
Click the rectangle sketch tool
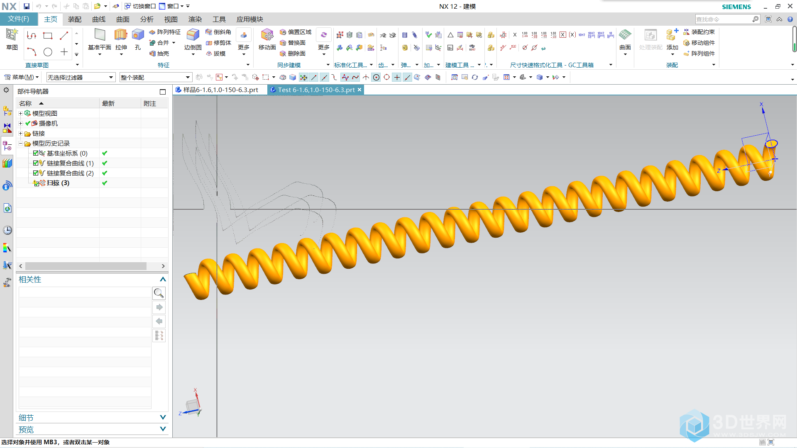tap(48, 36)
